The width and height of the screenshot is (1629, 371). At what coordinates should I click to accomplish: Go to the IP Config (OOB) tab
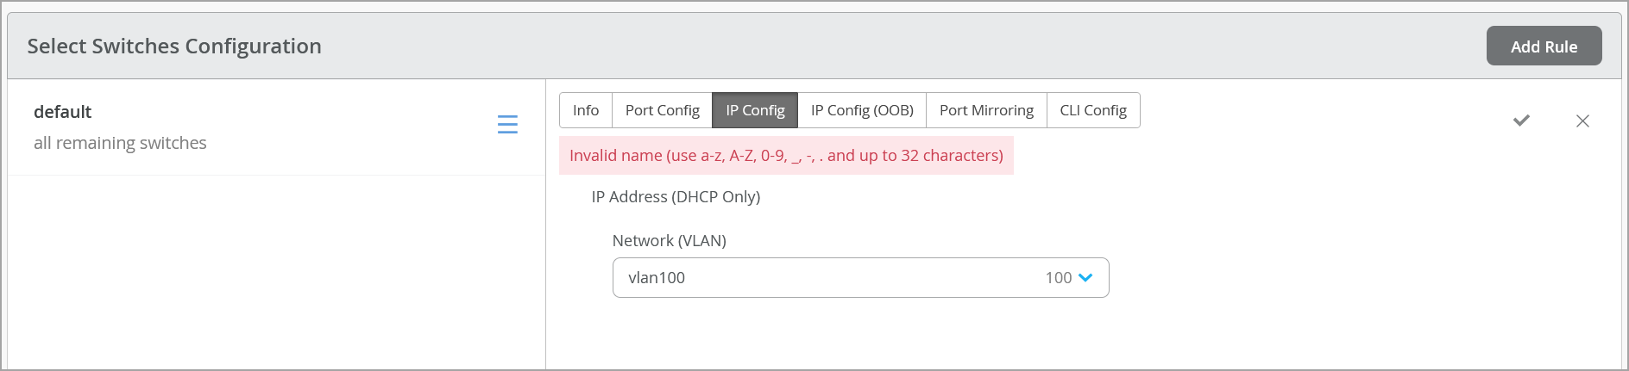(862, 110)
